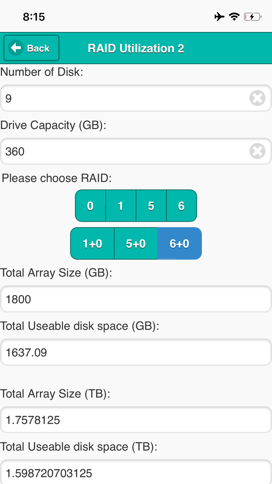Tap the battery charging icon
The image size is (272, 484).
click(x=252, y=17)
